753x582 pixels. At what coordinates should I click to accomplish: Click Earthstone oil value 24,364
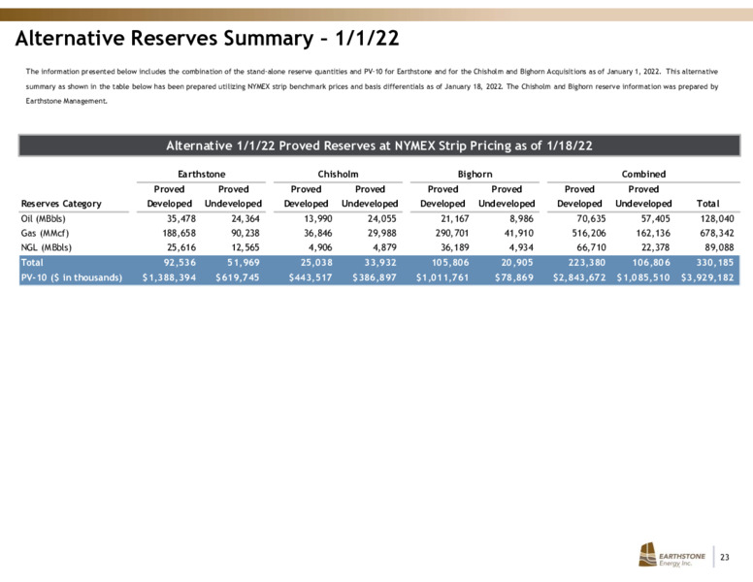(246, 219)
